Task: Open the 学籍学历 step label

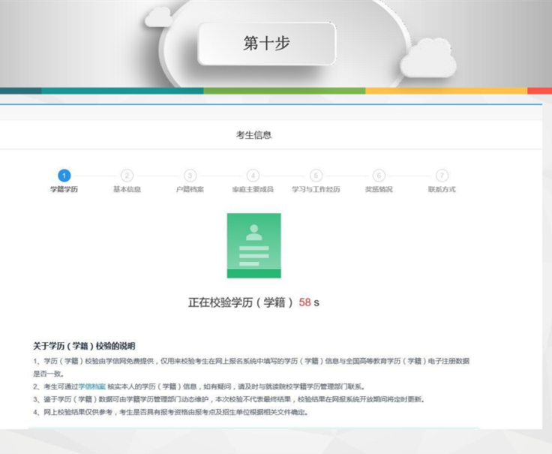Action: tap(64, 190)
